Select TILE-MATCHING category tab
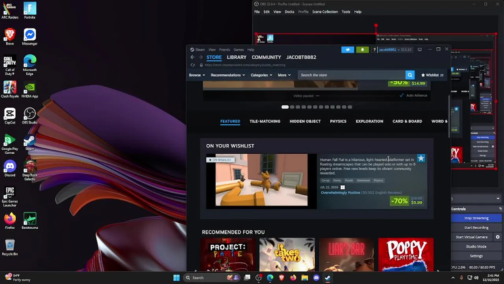The width and height of the screenshot is (504, 284). [265, 121]
